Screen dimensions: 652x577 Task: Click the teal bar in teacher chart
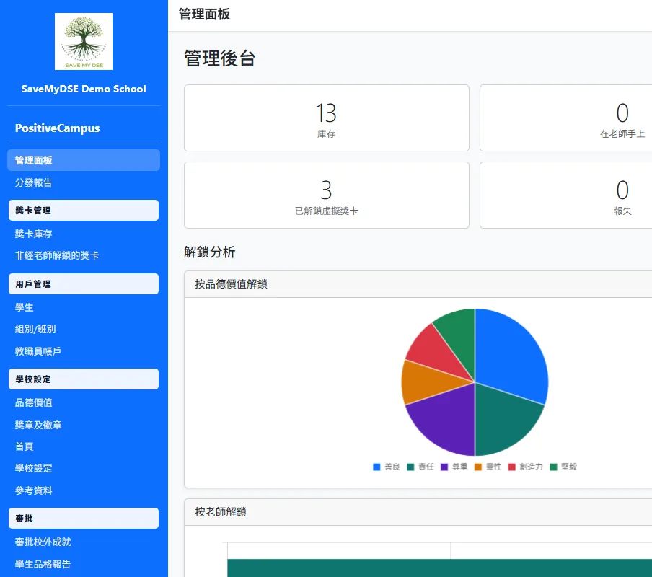click(x=439, y=568)
